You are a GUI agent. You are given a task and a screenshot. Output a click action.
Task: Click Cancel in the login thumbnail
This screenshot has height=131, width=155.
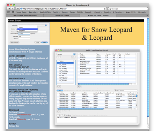pyautogui.click(x=37, y=42)
